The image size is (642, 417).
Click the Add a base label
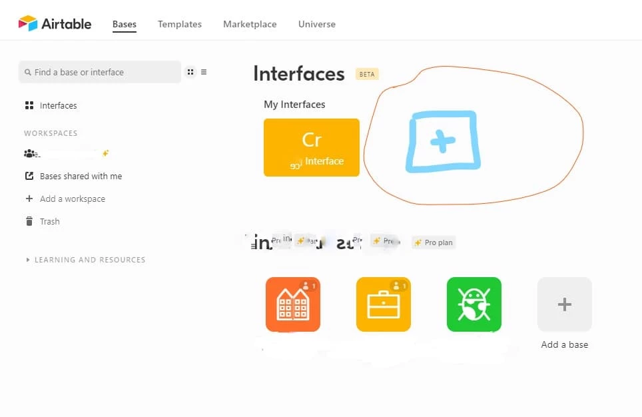[x=565, y=344]
